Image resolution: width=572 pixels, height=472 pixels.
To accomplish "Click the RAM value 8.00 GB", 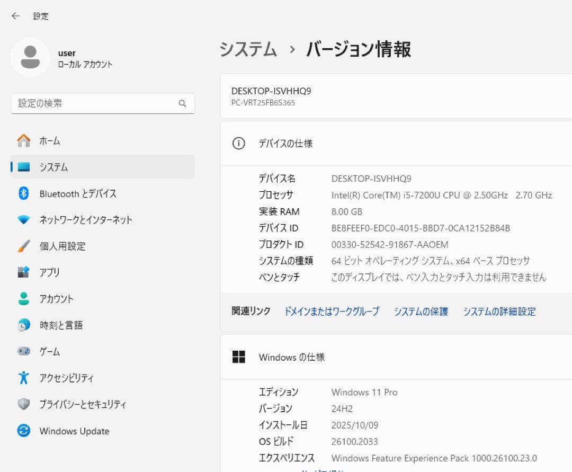I will 346,211.
